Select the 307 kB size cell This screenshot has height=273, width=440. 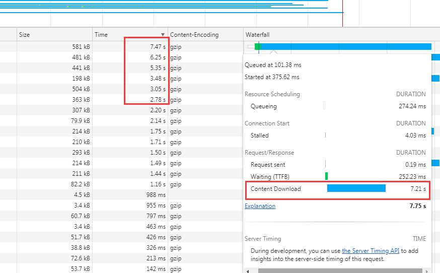click(x=54, y=110)
